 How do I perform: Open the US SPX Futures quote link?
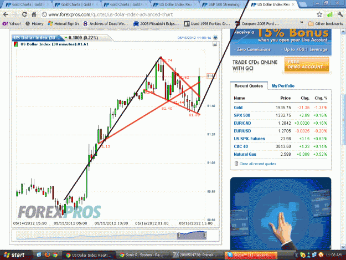click(x=249, y=139)
